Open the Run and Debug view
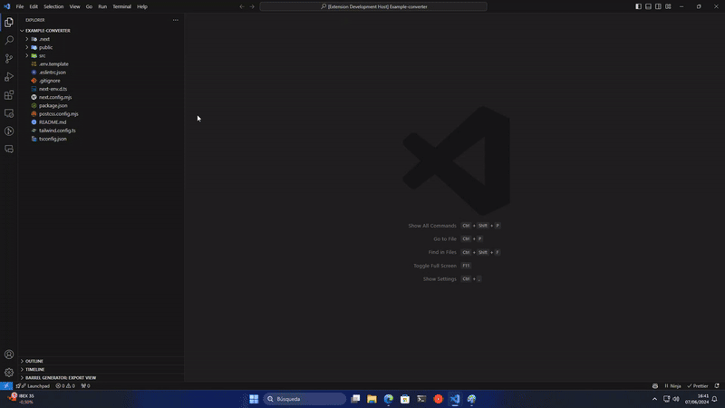The image size is (725, 408). tap(9, 77)
